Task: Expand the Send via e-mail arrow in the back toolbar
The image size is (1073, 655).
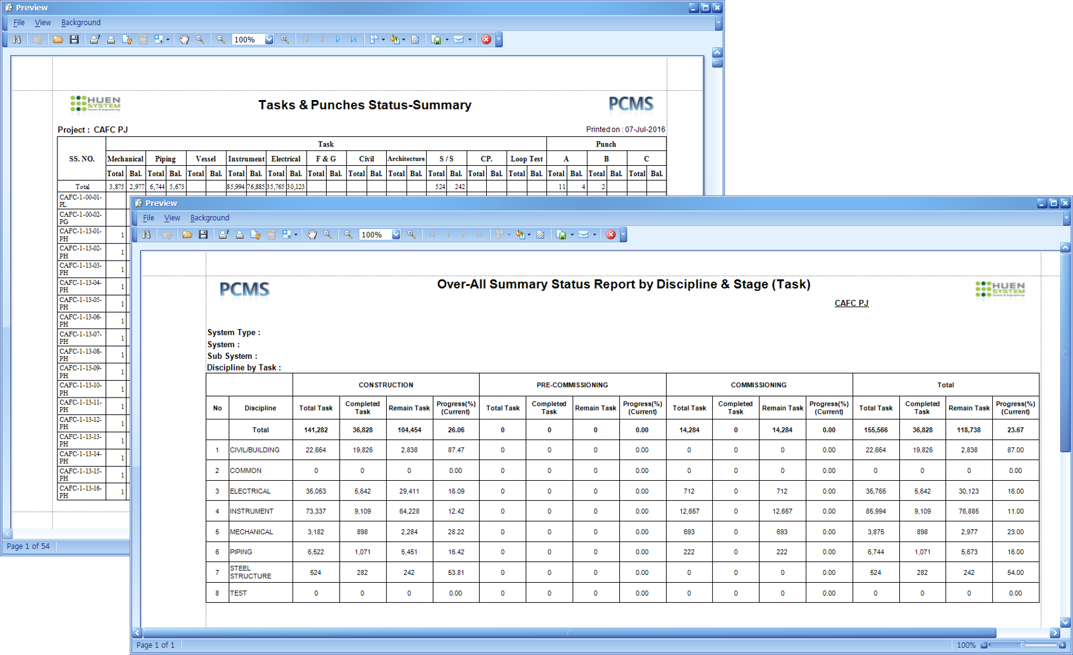Action: pyautogui.click(x=469, y=39)
